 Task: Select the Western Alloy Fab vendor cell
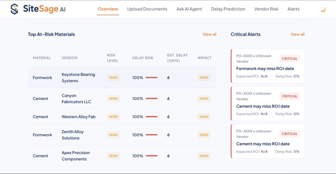79,117
